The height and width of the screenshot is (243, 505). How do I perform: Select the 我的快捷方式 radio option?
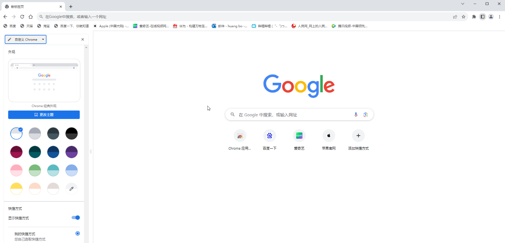click(77, 233)
